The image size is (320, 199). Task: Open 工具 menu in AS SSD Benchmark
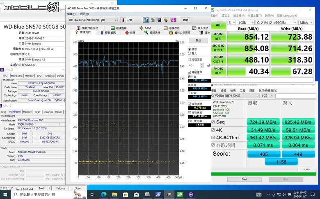[242, 91]
